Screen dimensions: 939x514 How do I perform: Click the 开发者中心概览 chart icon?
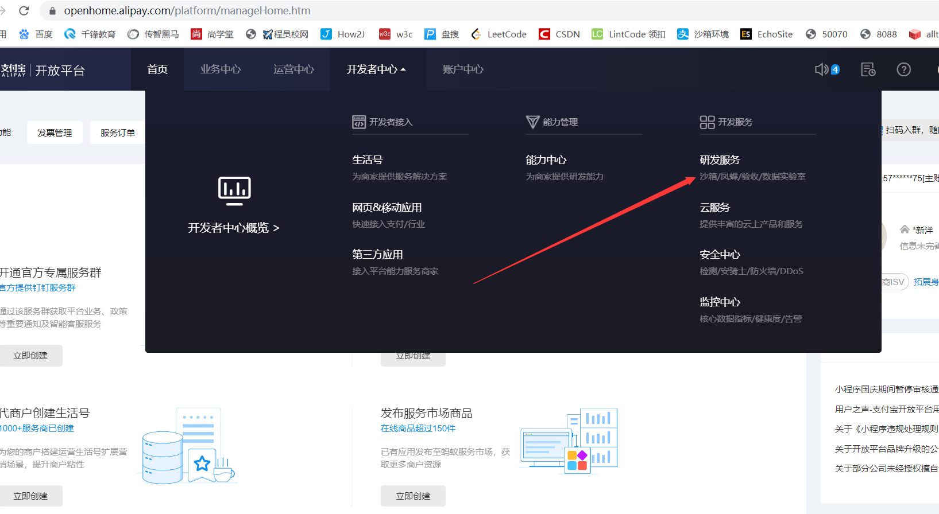click(234, 190)
